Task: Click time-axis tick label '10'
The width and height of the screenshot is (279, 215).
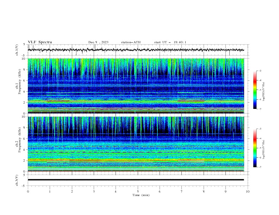Action: click(x=248, y=191)
